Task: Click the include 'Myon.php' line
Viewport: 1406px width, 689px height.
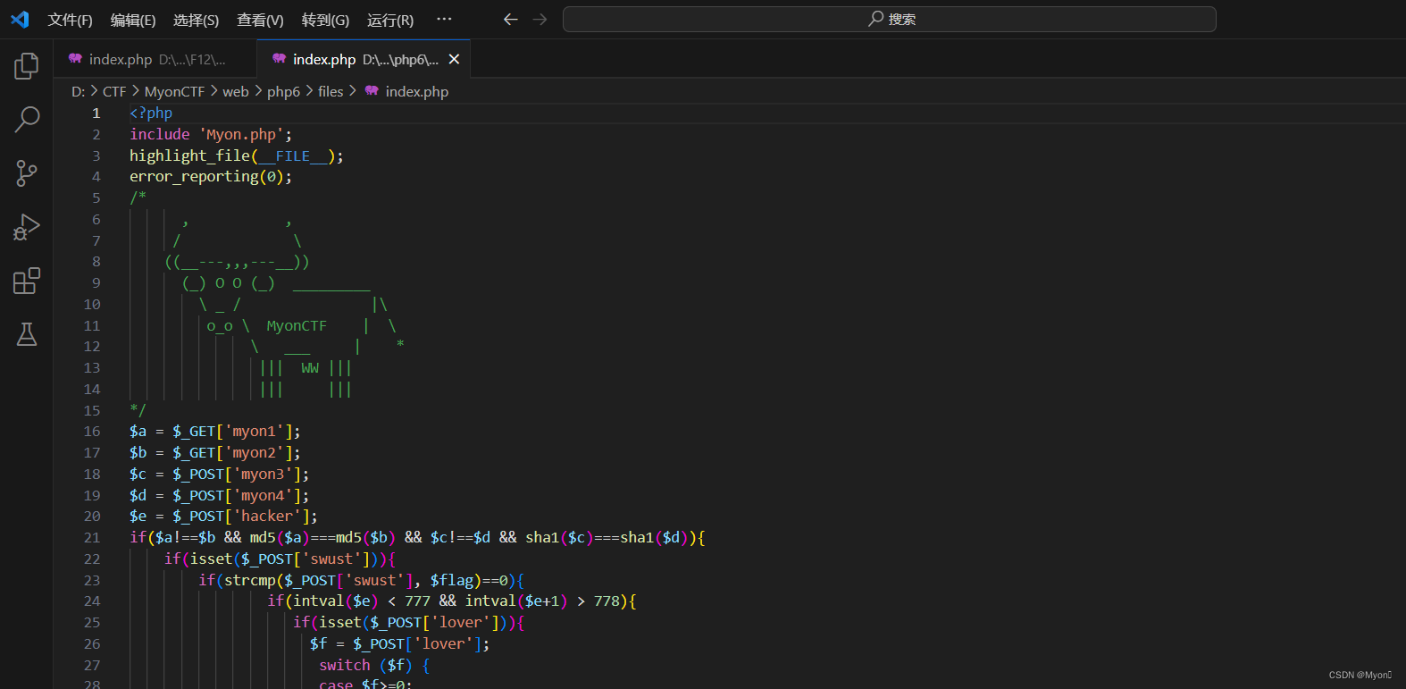Action: pyautogui.click(x=211, y=134)
